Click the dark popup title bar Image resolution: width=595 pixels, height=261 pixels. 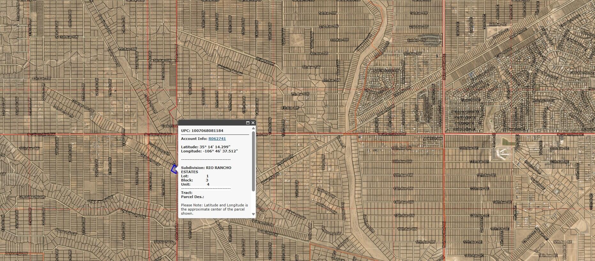click(211, 123)
